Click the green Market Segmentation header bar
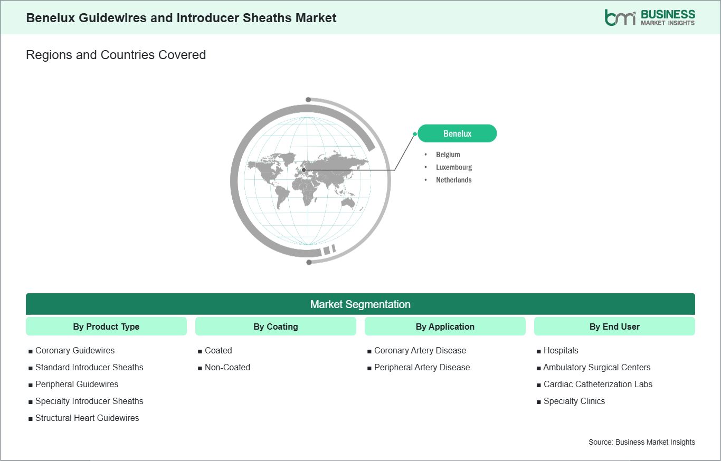This screenshot has height=461, width=721. tap(360, 304)
